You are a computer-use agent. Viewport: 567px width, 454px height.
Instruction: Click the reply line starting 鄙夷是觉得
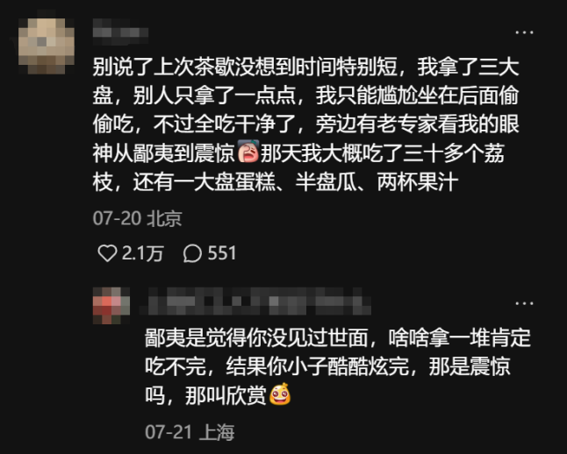(338, 338)
